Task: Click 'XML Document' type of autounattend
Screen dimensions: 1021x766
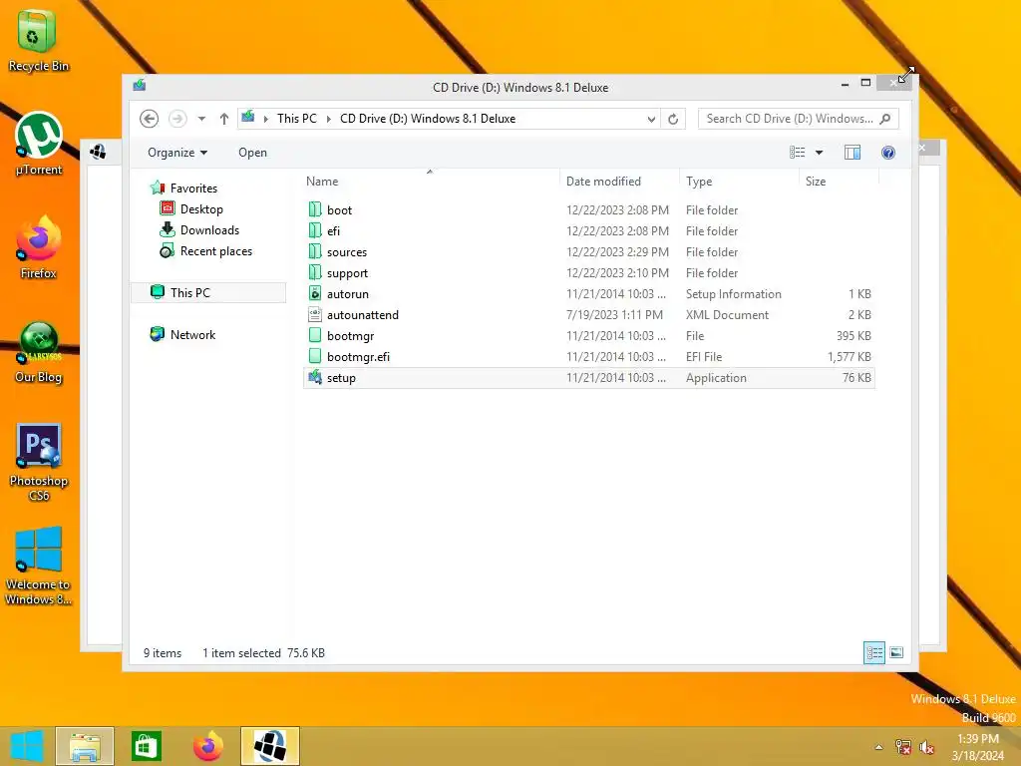Action: [727, 314]
